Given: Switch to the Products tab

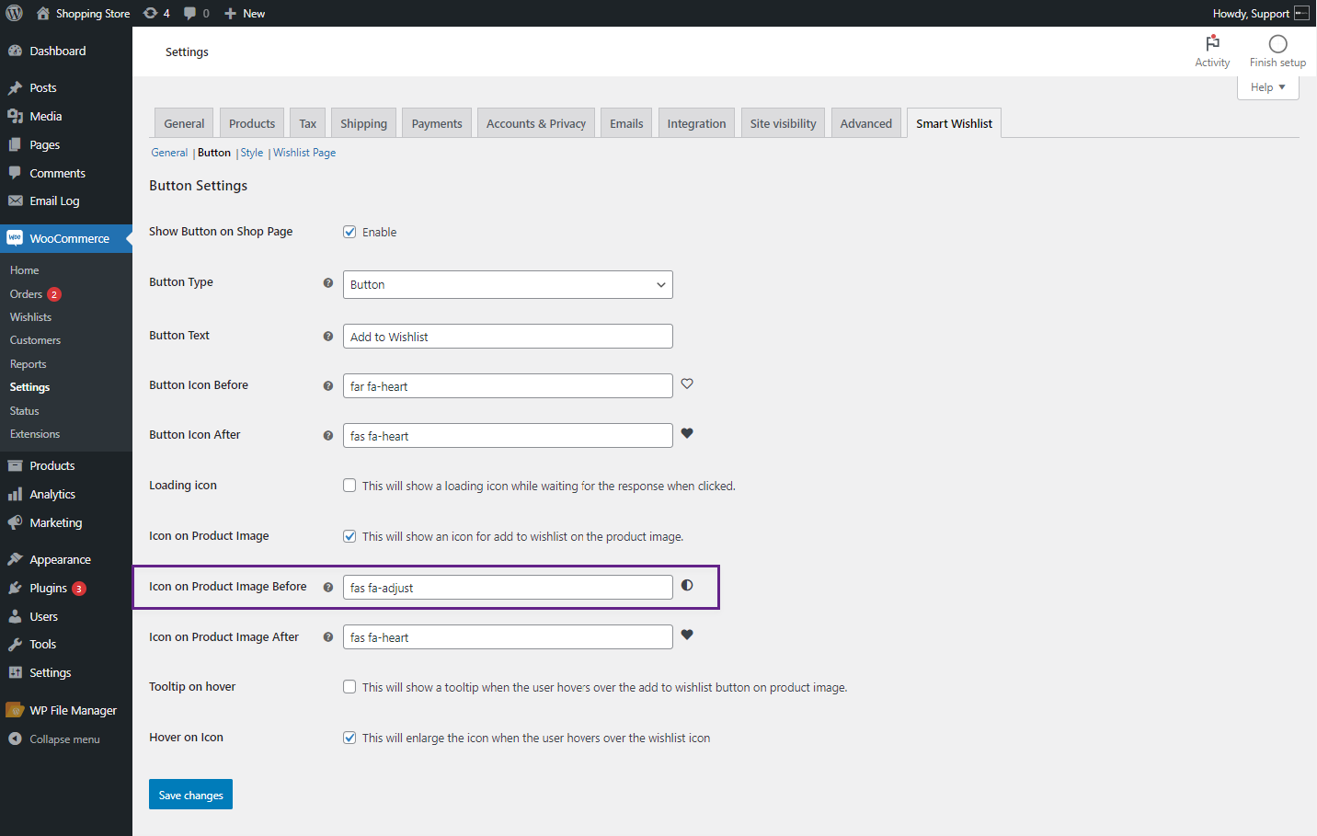Looking at the screenshot, I should click(252, 123).
